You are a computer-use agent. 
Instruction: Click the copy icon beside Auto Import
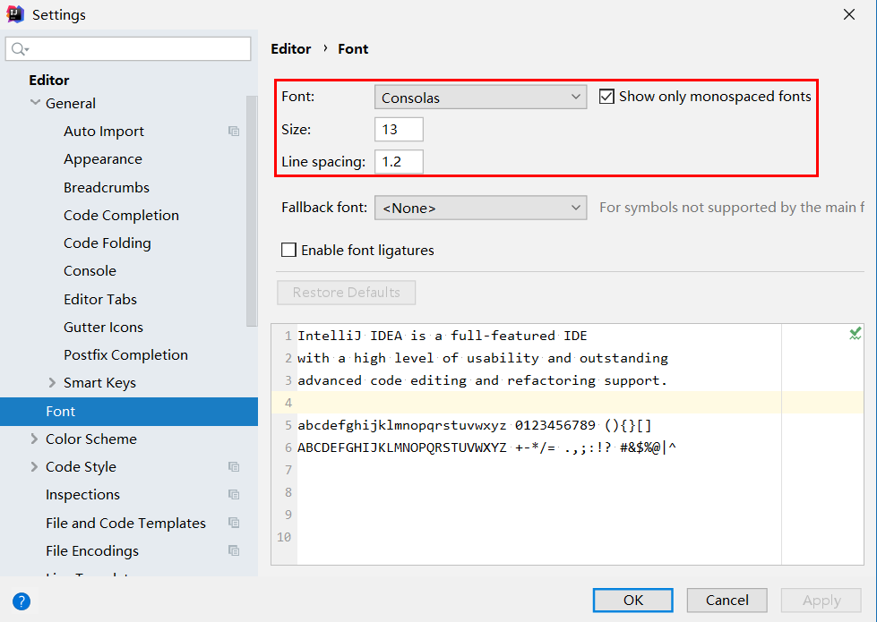(x=234, y=132)
